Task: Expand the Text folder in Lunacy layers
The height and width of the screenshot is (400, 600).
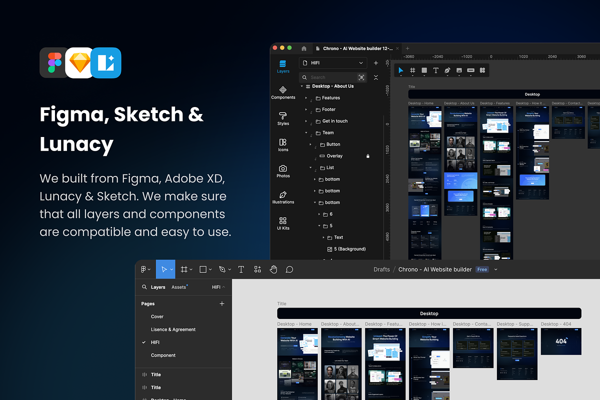Action: pyautogui.click(x=323, y=237)
